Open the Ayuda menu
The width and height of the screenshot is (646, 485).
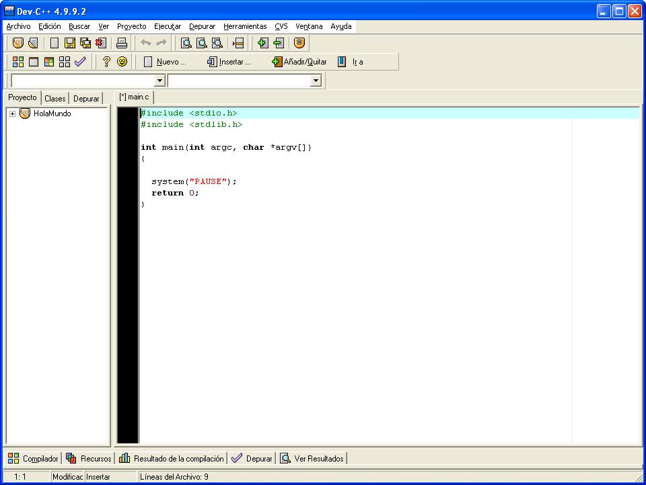pyautogui.click(x=340, y=26)
